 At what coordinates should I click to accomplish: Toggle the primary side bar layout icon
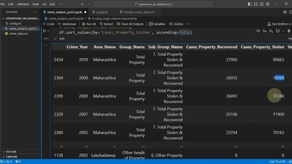[250, 4]
